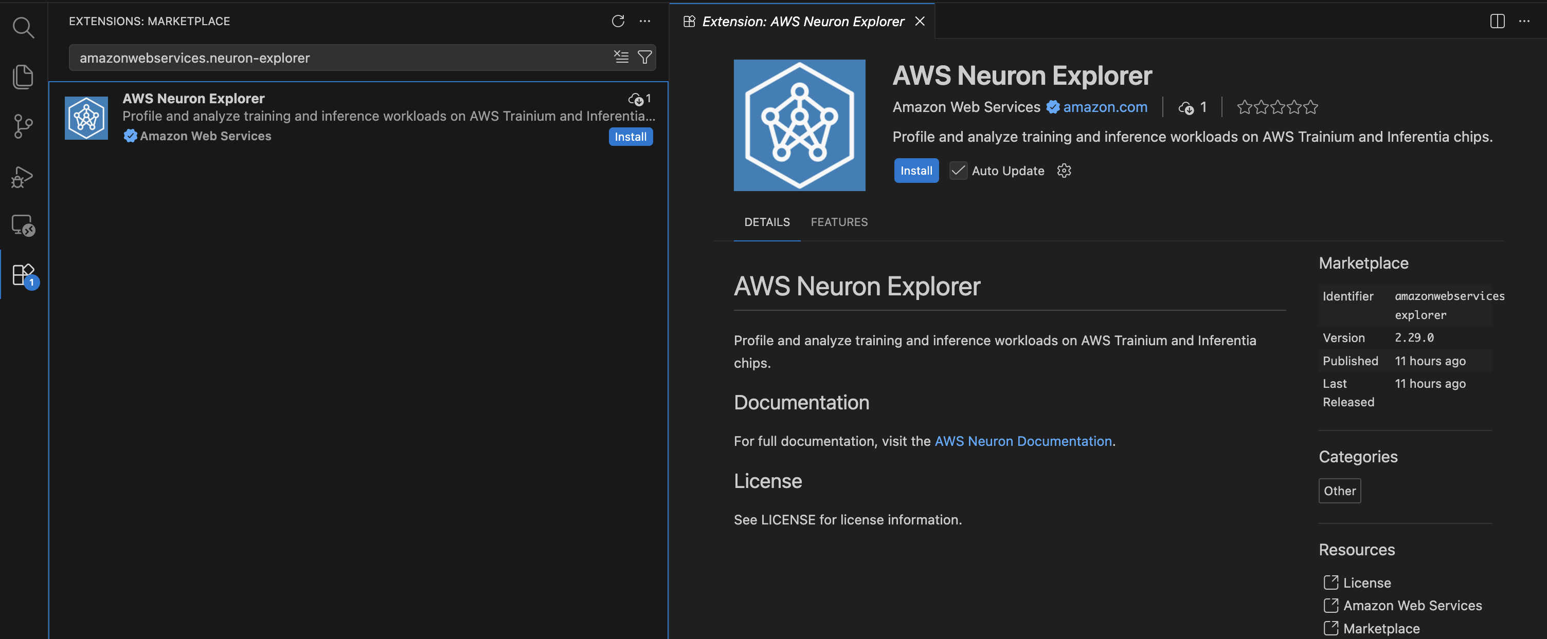Click the install count in extension header
This screenshot has width=1547, height=639.
point(1193,107)
